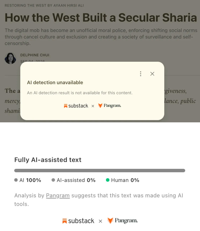This screenshot has height=231, width=200.
Task: Click the Human 0% label
Action: coord(125,180)
